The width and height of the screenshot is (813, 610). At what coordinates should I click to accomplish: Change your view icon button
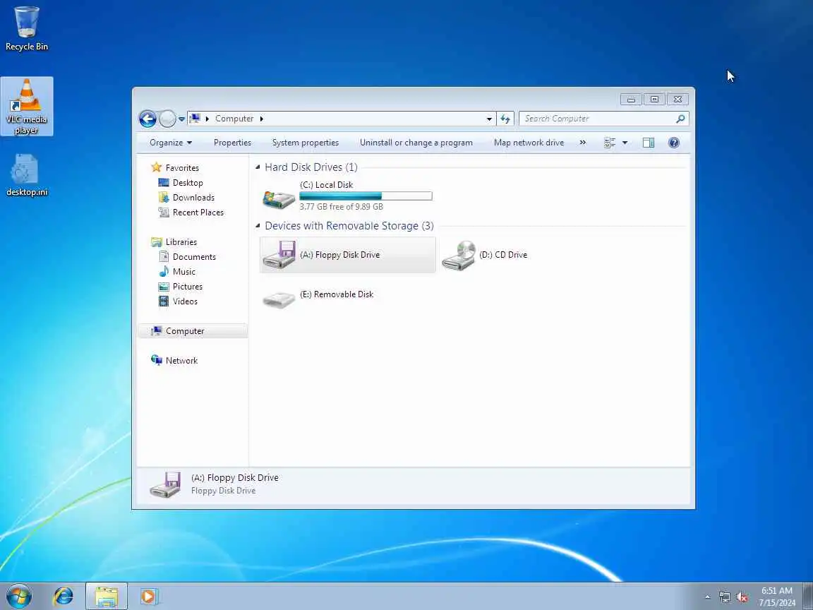point(610,143)
